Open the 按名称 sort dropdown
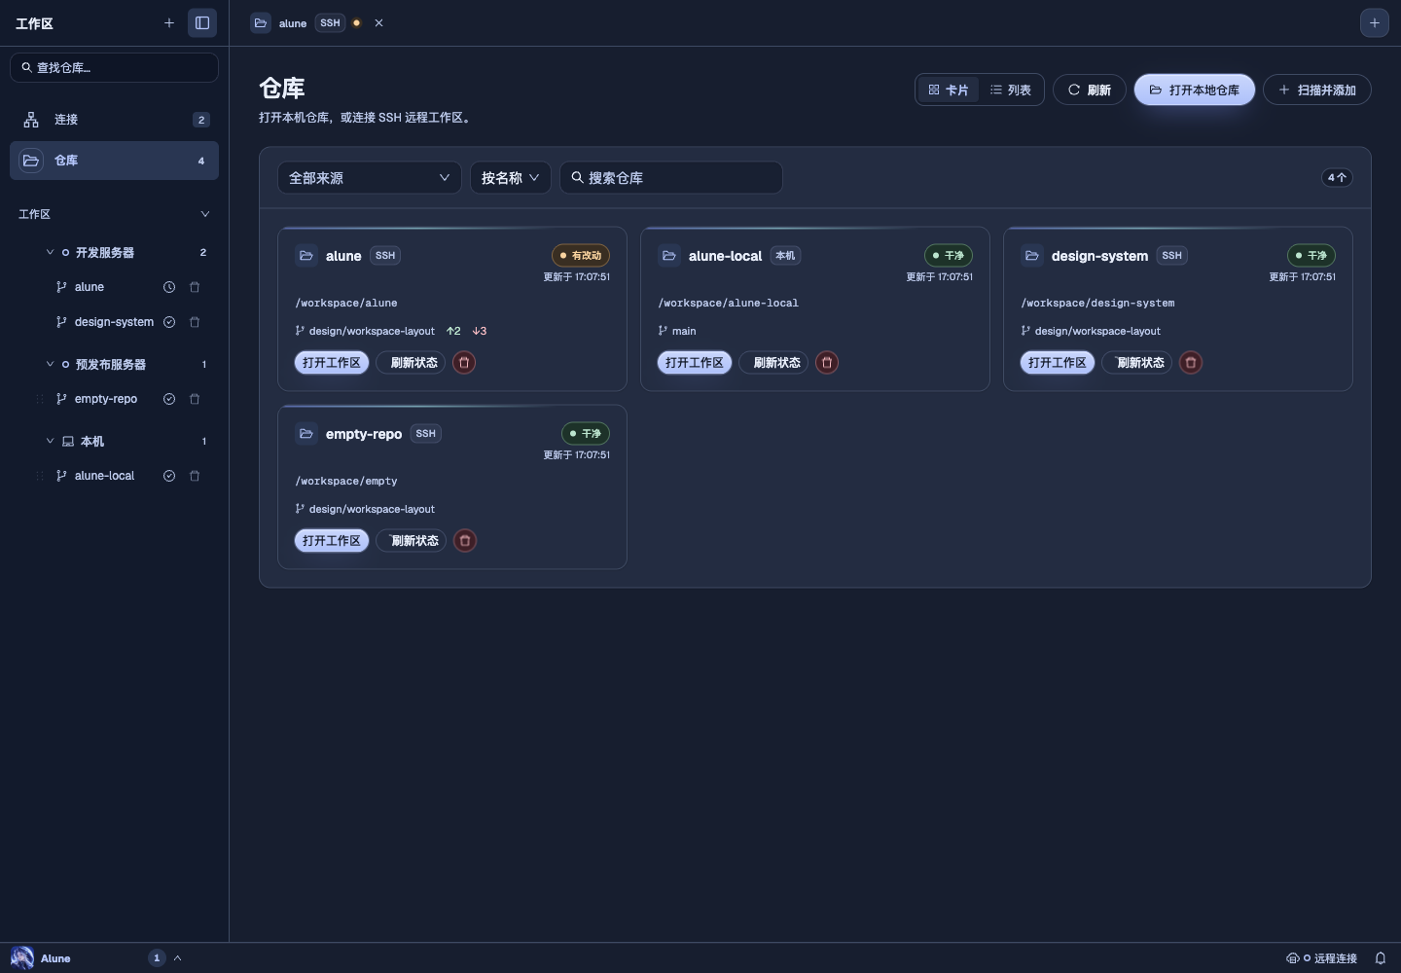This screenshot has height=973, width=1401. tap(511, 177)
